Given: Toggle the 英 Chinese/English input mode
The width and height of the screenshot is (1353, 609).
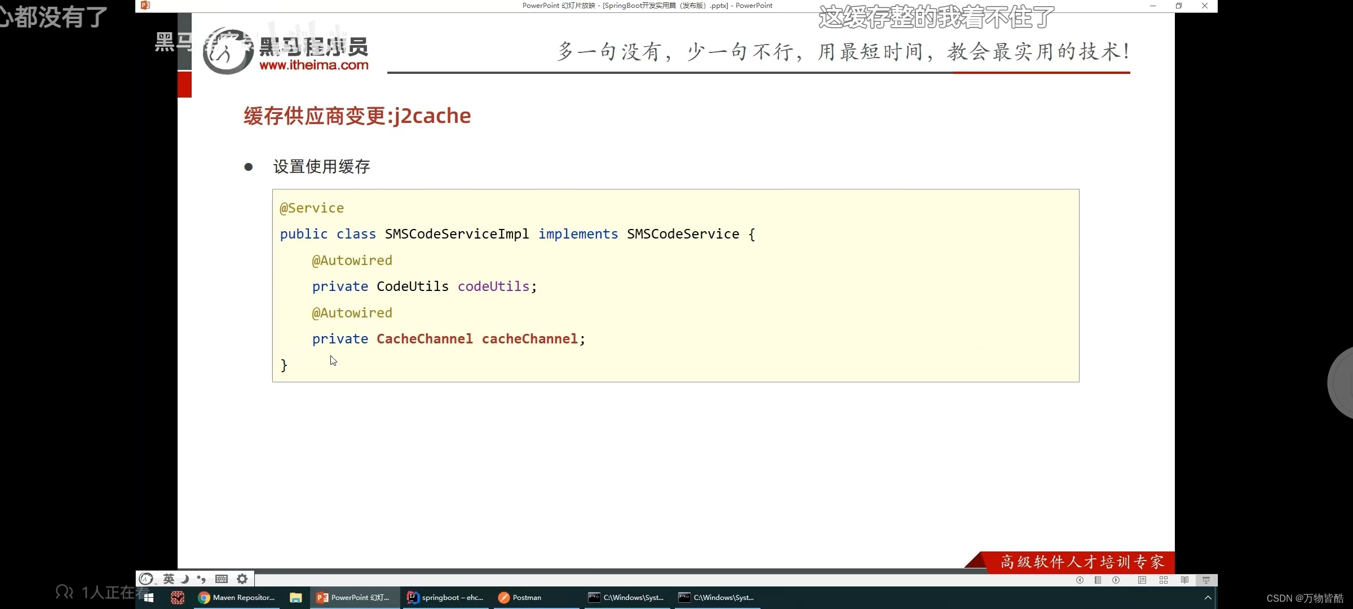Looking at the screenshot, I should coord(169,579).
